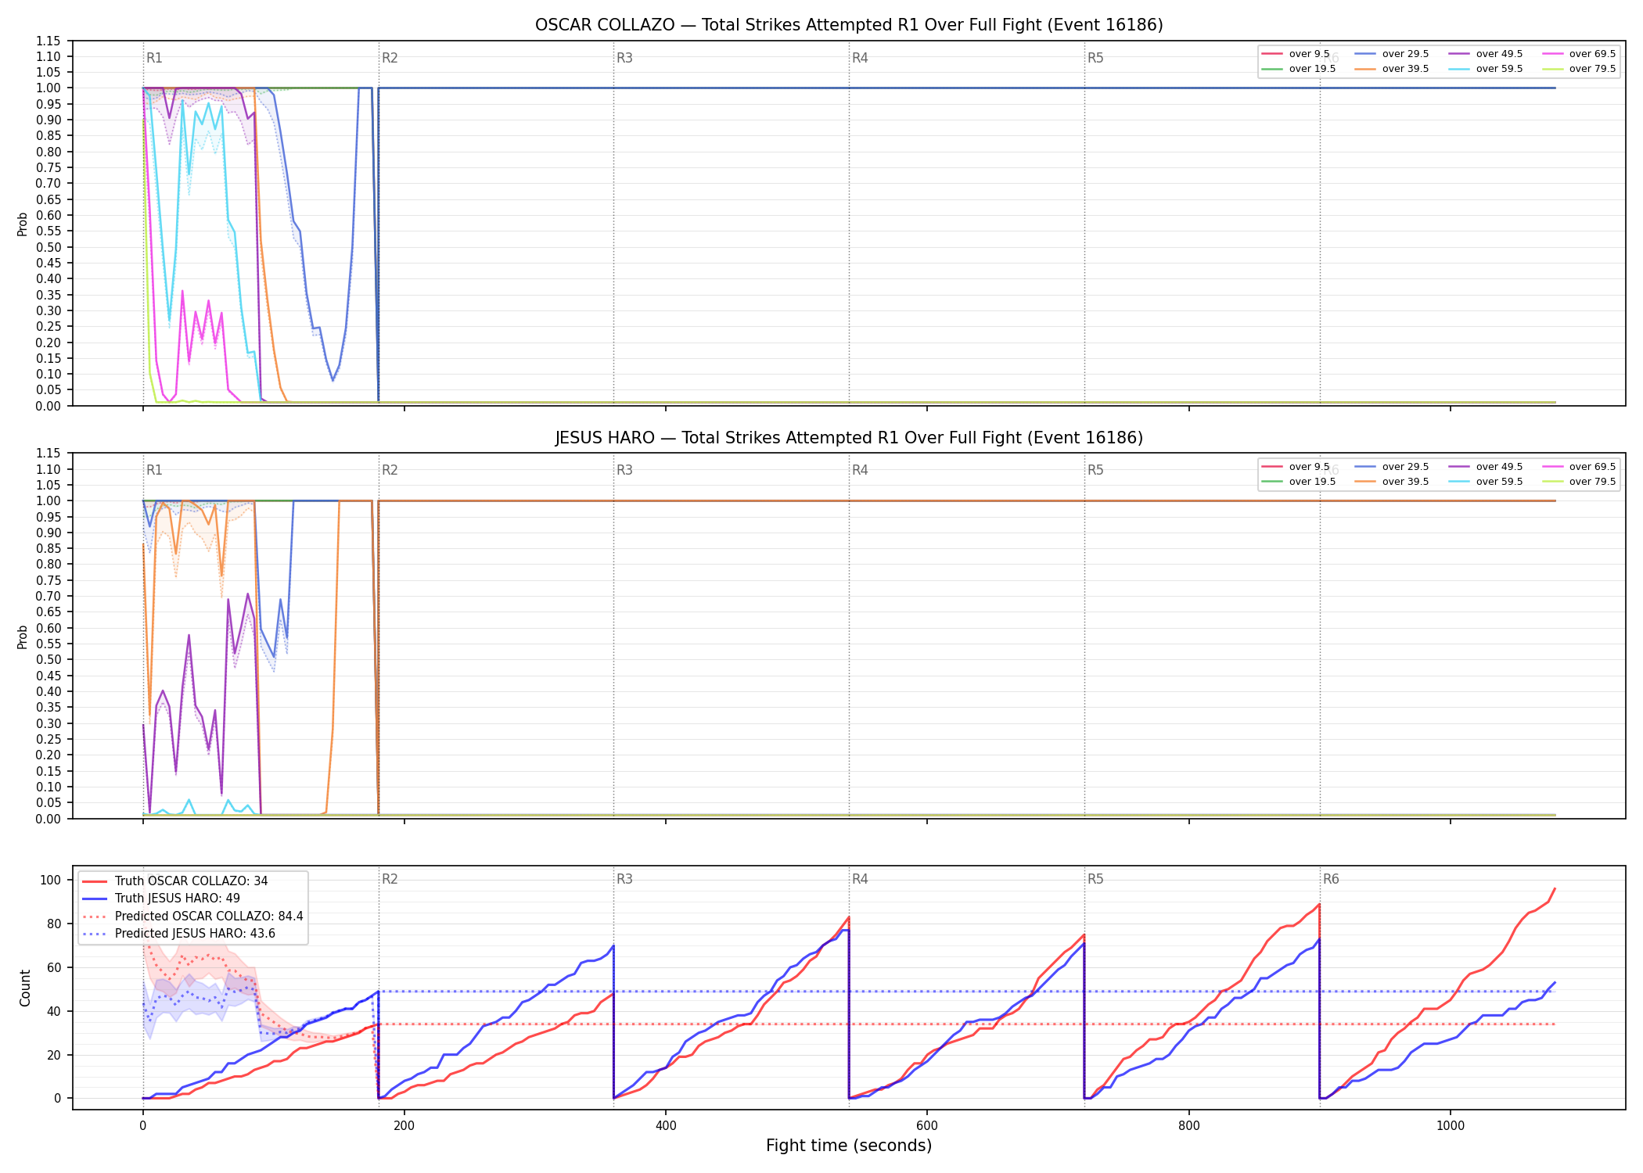This screenshot has height=1173, width=1643.
Task: Click the R1 marker in Jesus Haro chart
Action: click(154, 470)
